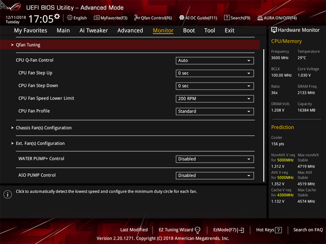Click Last Modified

[x=134, y=230]
